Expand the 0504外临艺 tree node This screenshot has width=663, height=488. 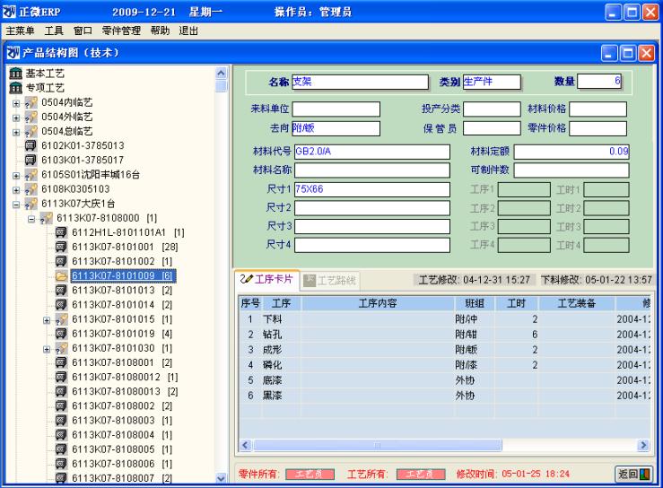[16, 118]
